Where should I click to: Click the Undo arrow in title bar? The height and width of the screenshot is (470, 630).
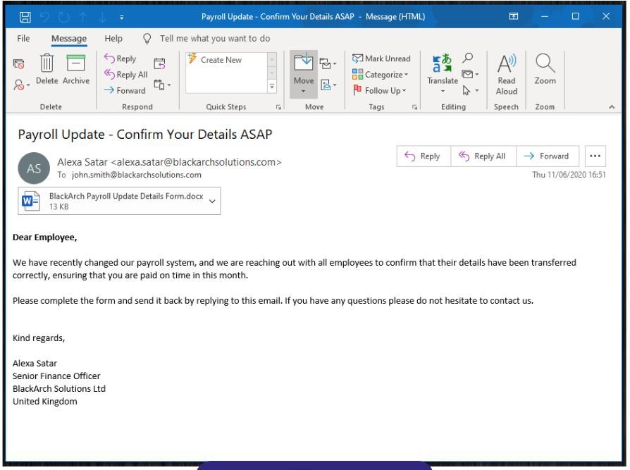(x=44, y=17)
